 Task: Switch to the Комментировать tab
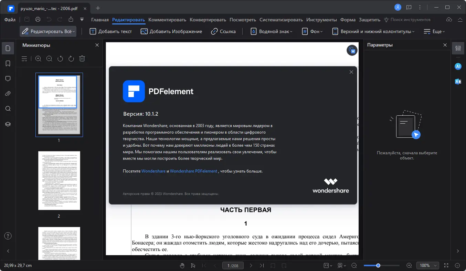pyautogui.click(x=167, y=20)
